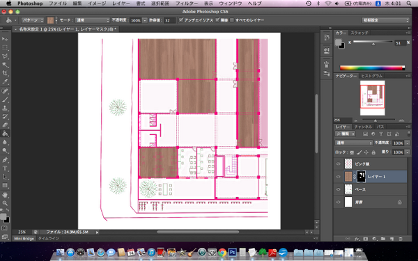418x261 pixels.
Task: Select the Hand tool
Action: pos(5,195)
